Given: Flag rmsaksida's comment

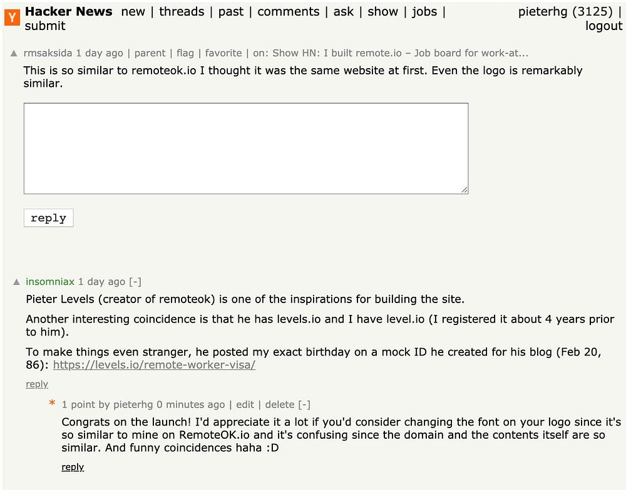Looking at the screenshot, I should [185, 53].
